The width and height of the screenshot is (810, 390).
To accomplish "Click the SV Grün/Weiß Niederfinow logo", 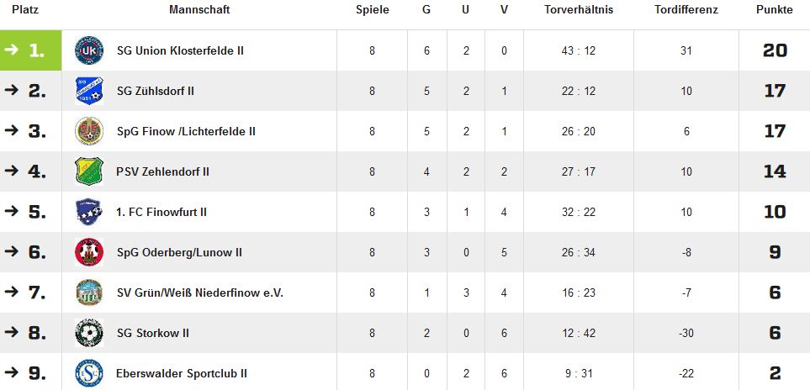I will coord(89,292).
